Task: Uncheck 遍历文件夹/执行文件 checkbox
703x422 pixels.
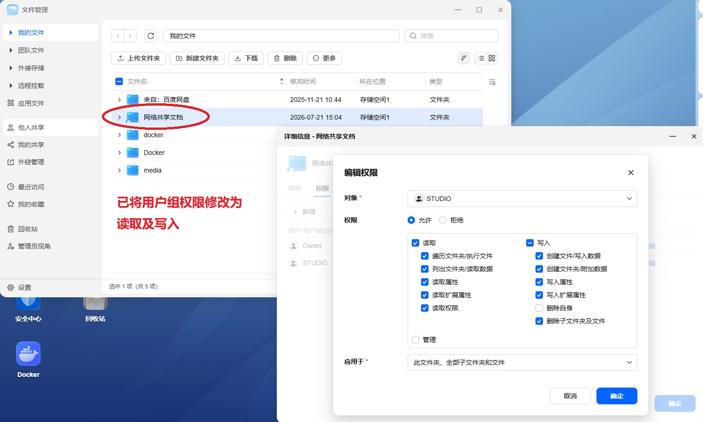Action: [x=425, y=256]
